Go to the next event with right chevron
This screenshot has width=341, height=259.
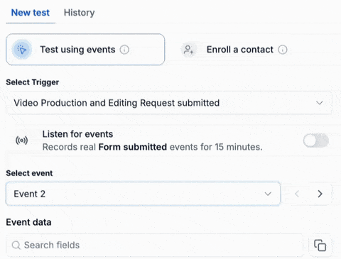click(320, 194)
